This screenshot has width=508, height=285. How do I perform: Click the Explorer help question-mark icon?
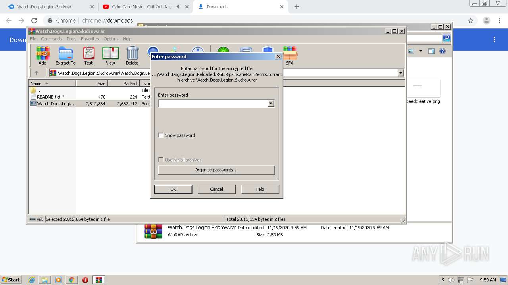tap(443, 51)
